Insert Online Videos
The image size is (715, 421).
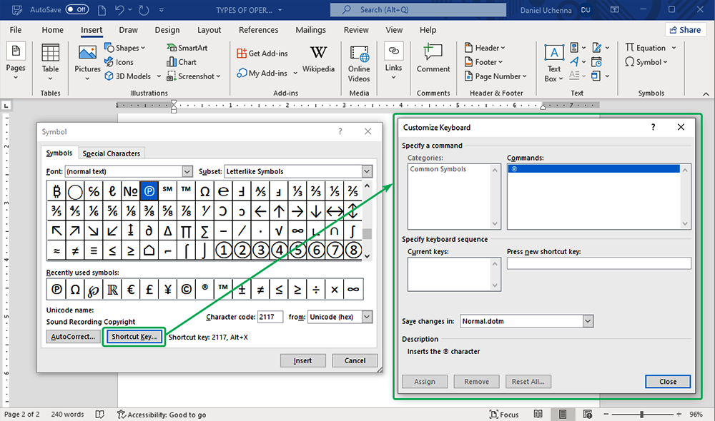[x=359, y=61]
